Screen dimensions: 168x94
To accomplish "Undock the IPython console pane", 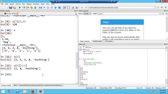I will click(x=75, y=11).
